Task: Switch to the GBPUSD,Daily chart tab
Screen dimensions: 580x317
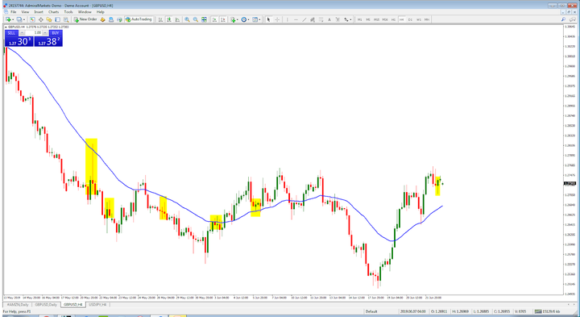Action: (x=46, y=304)
